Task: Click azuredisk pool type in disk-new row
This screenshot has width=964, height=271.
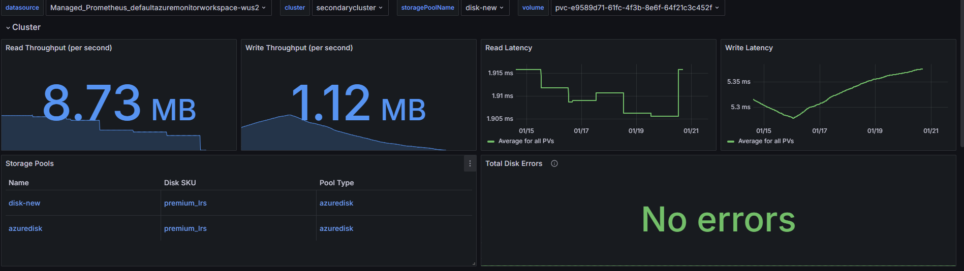Action: tap(336, 203)
